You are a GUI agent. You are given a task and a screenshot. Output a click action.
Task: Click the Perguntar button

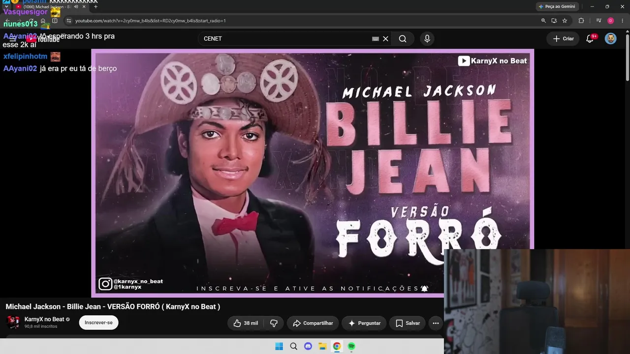364,323
